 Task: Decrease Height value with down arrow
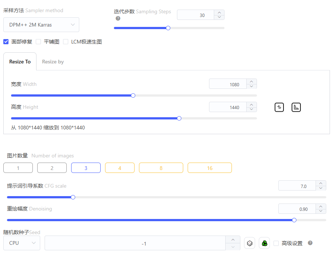(251, 109)
